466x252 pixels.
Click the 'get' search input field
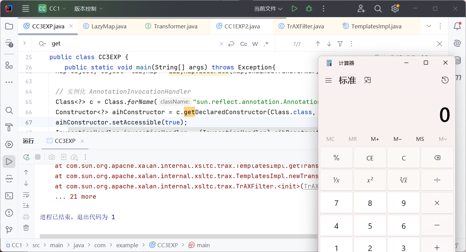134,44
